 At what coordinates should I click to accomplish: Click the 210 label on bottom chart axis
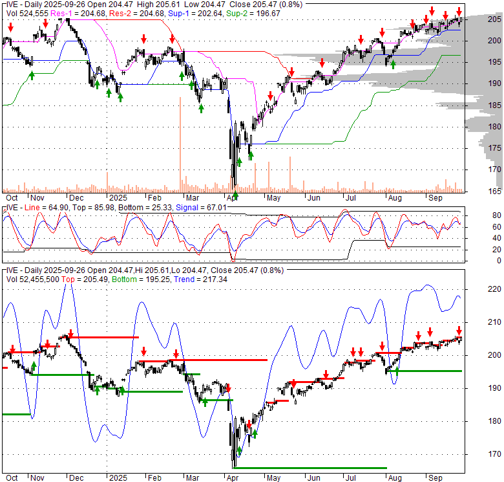pos(494,322)
